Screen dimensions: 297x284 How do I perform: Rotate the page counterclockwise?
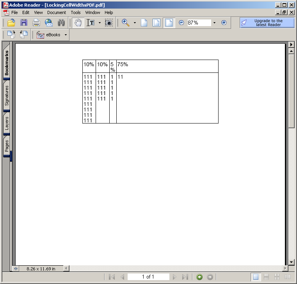click(24, 35)
